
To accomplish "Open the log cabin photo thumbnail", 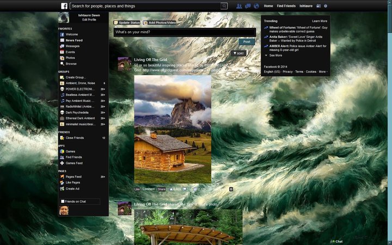I will click(x=173, y=129).
